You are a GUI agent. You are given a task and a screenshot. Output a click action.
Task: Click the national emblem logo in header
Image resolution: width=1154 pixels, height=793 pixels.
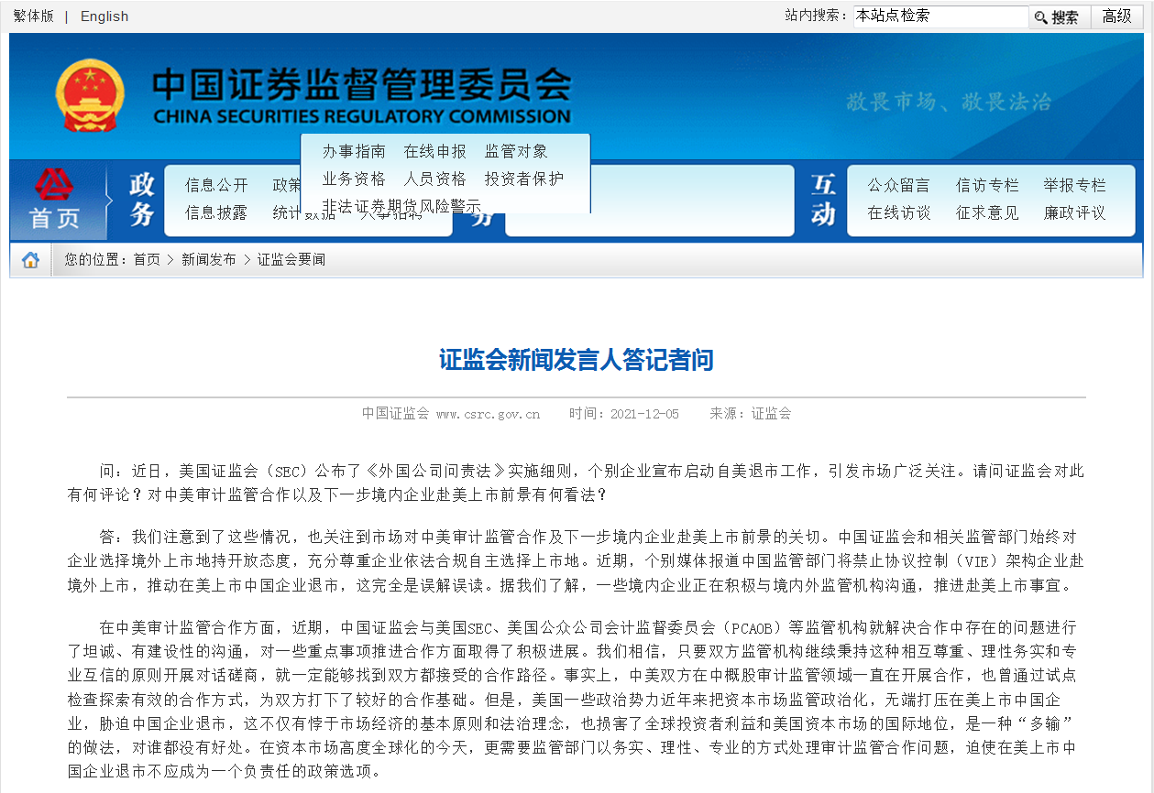90,95
